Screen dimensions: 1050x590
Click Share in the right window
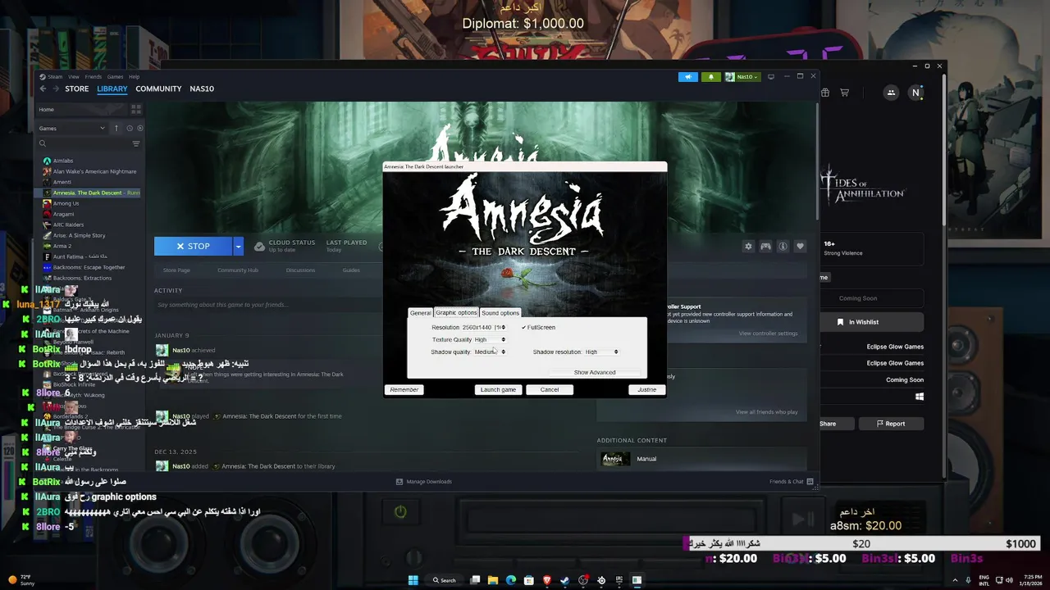tap(835, 424)
